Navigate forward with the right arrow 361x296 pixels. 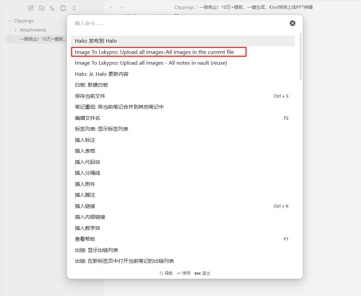tap(121, 7)
